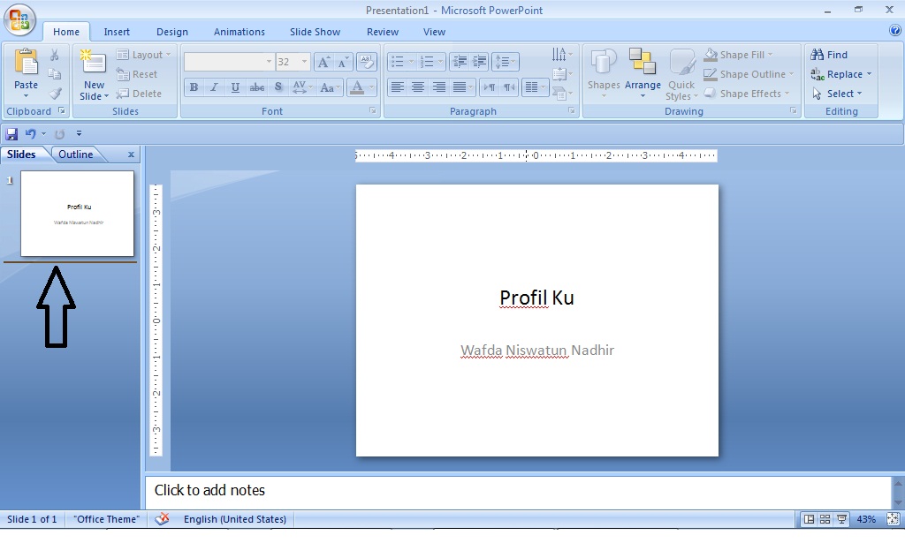Select slide 1 thumbnail in the panel
This screenshot has width=905, height=558.
pyautogui.click(x=77, y=214)
